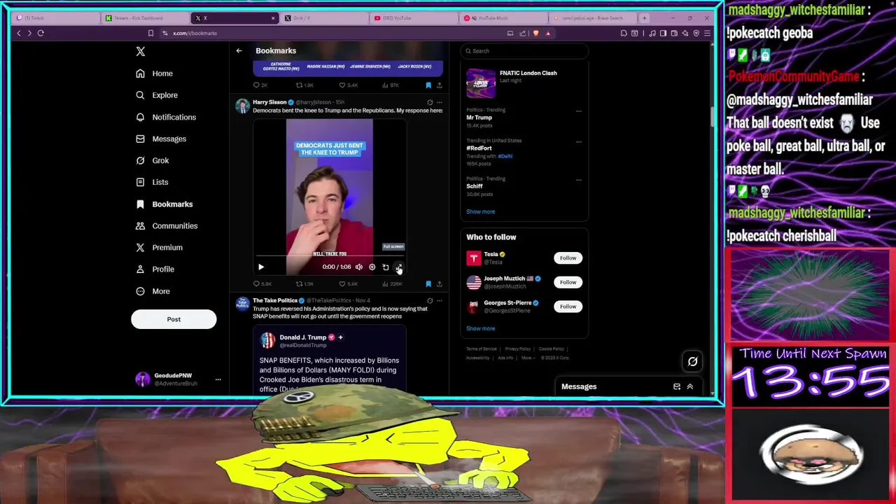Expand the More menu in sidebar
This screenshot has width=896, height=504.
coord(153,291)
